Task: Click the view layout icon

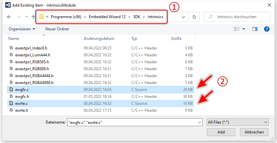Action: coord(237,29)
